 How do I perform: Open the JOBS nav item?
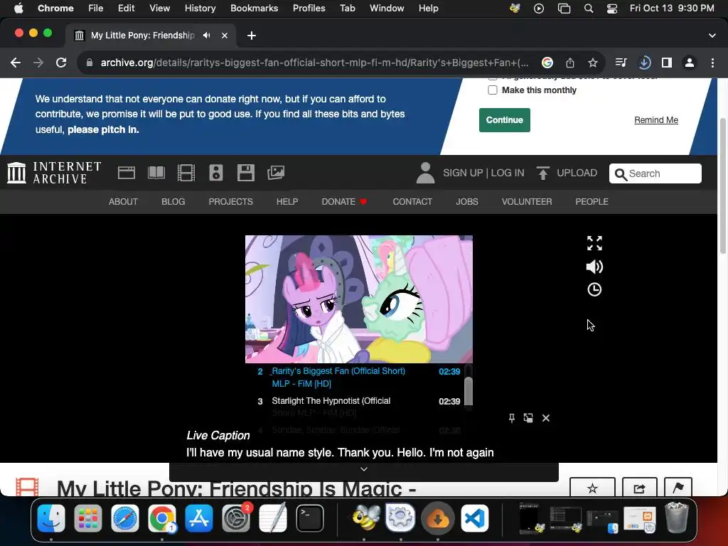tap(466, 201)
